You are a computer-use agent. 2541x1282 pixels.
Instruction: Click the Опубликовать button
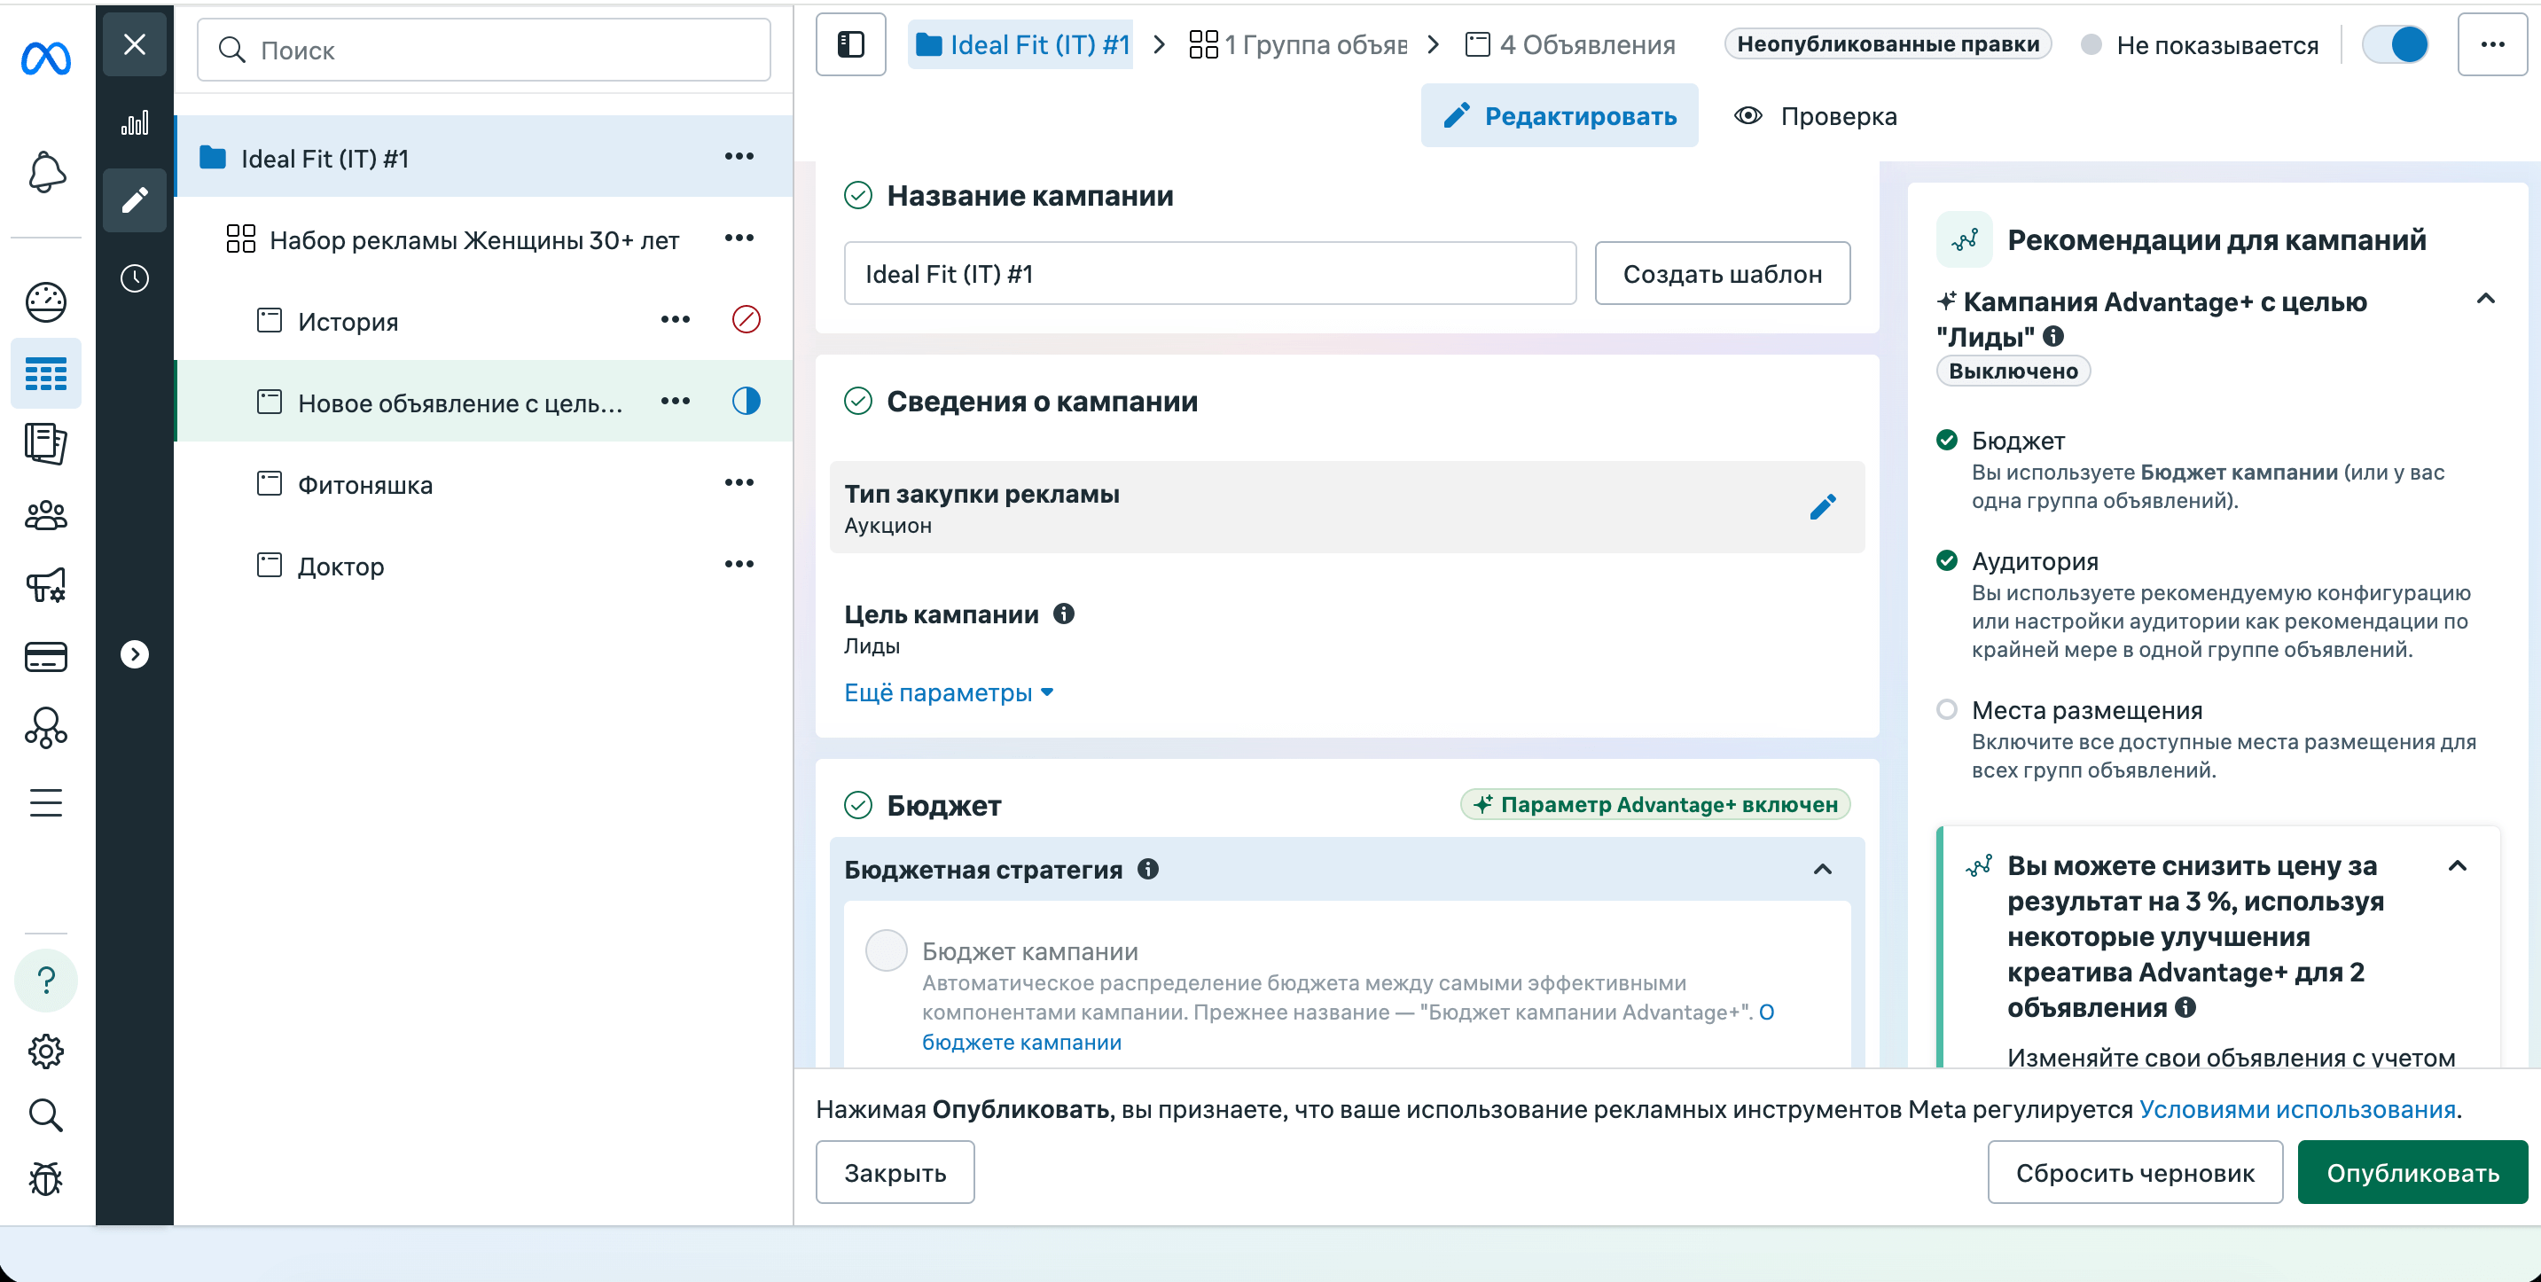point(2412,1173)
